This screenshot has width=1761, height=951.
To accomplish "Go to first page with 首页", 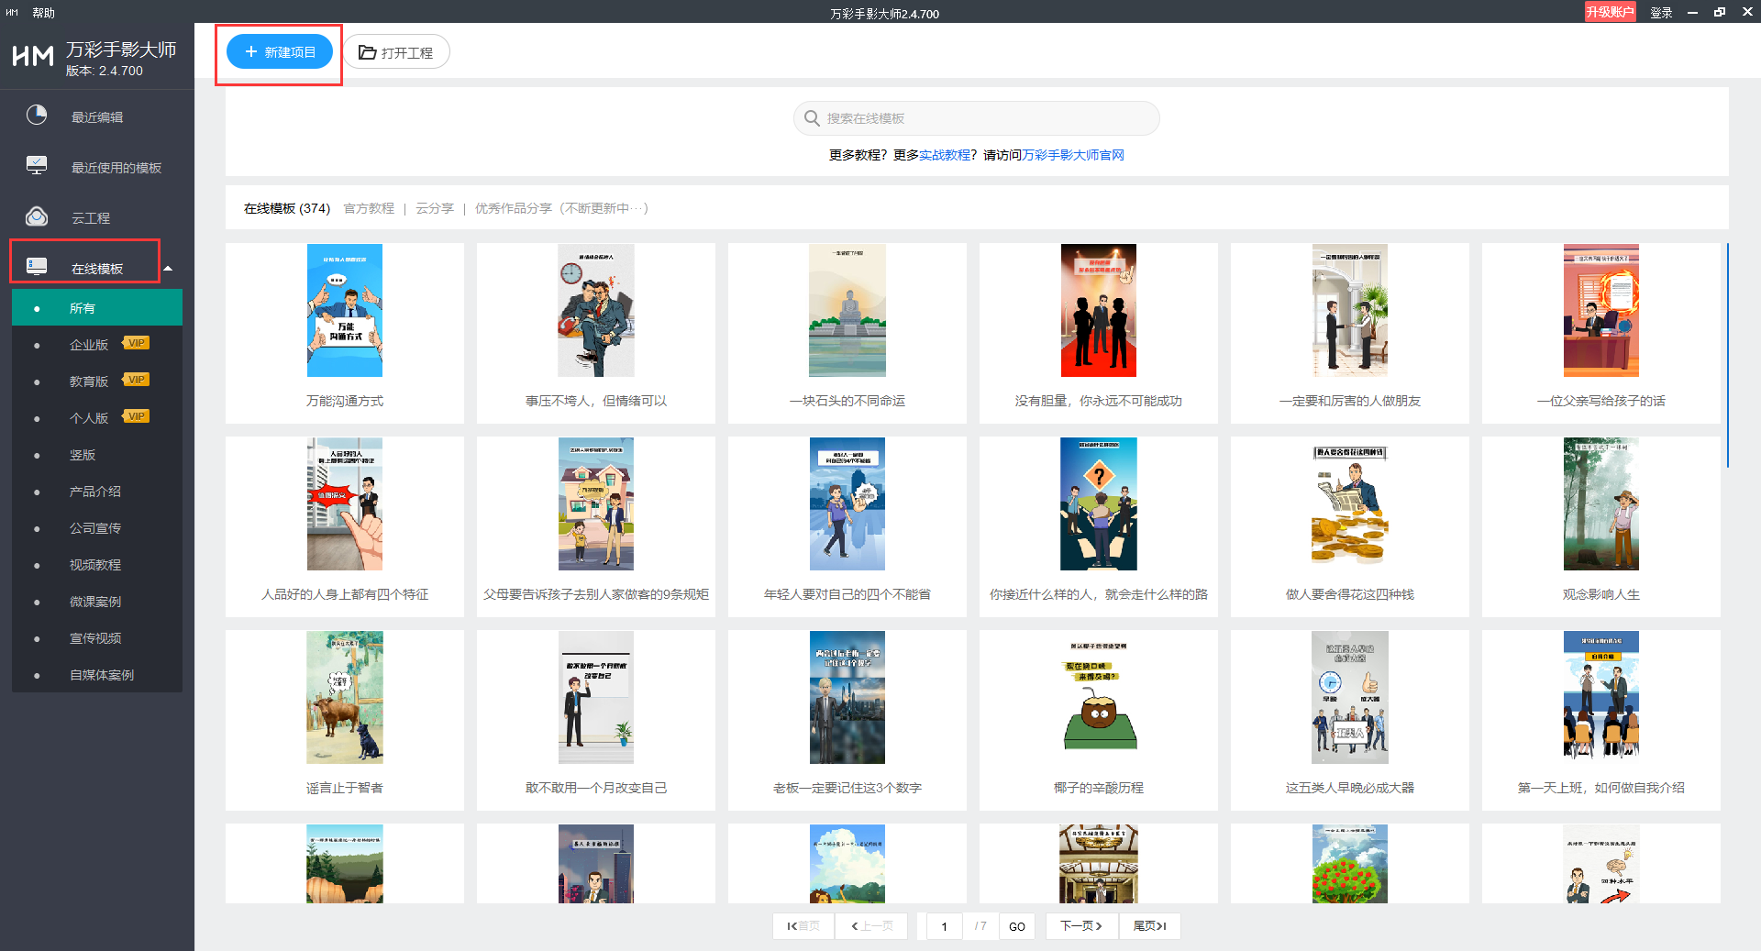I will 803,926.
